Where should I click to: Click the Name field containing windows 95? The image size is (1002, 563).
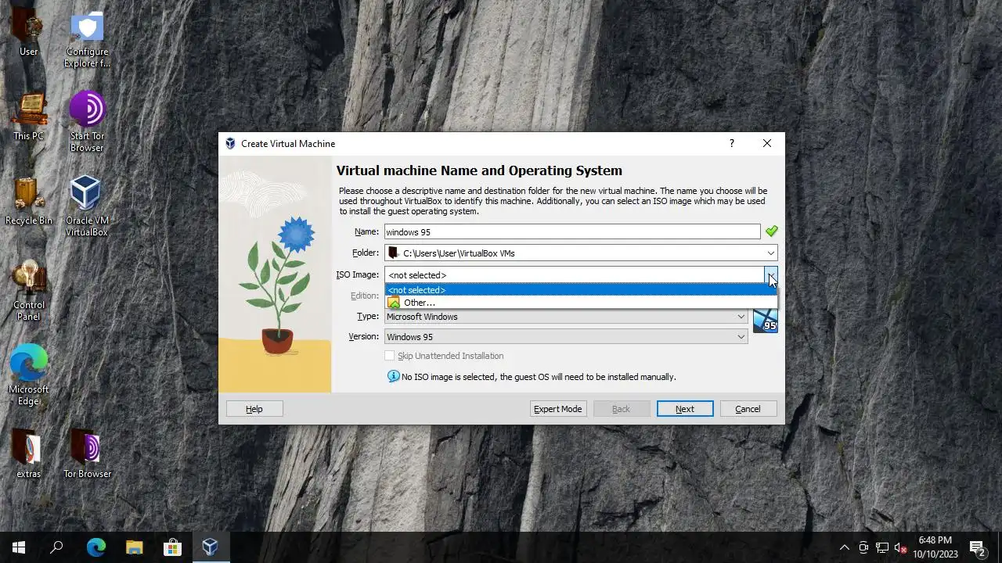click(572, 232)
